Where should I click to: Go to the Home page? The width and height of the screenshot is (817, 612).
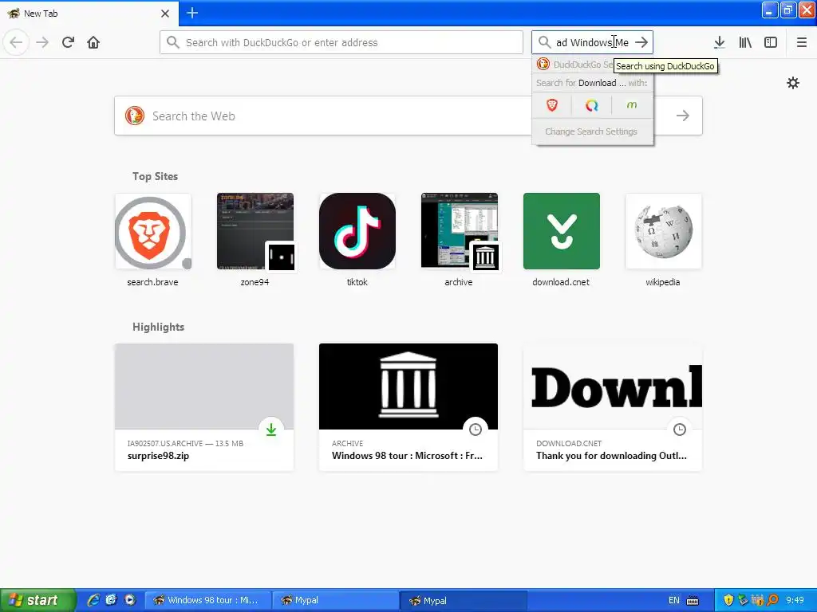click(x=93, y=42)
